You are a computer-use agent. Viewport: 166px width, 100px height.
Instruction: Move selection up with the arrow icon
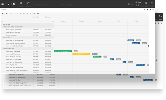point(21,14)
